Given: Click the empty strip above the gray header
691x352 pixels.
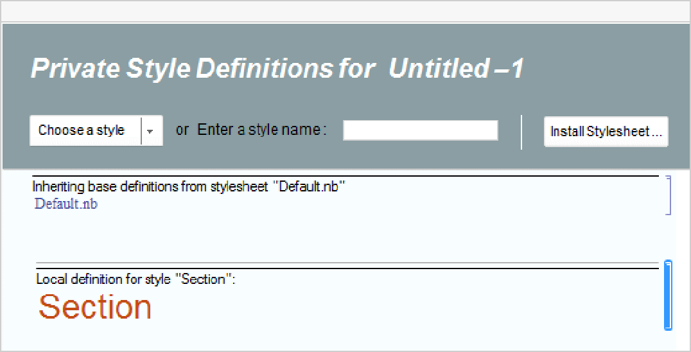Looking at the screenshot, I should pyautogui.click(x=345, y=12).
